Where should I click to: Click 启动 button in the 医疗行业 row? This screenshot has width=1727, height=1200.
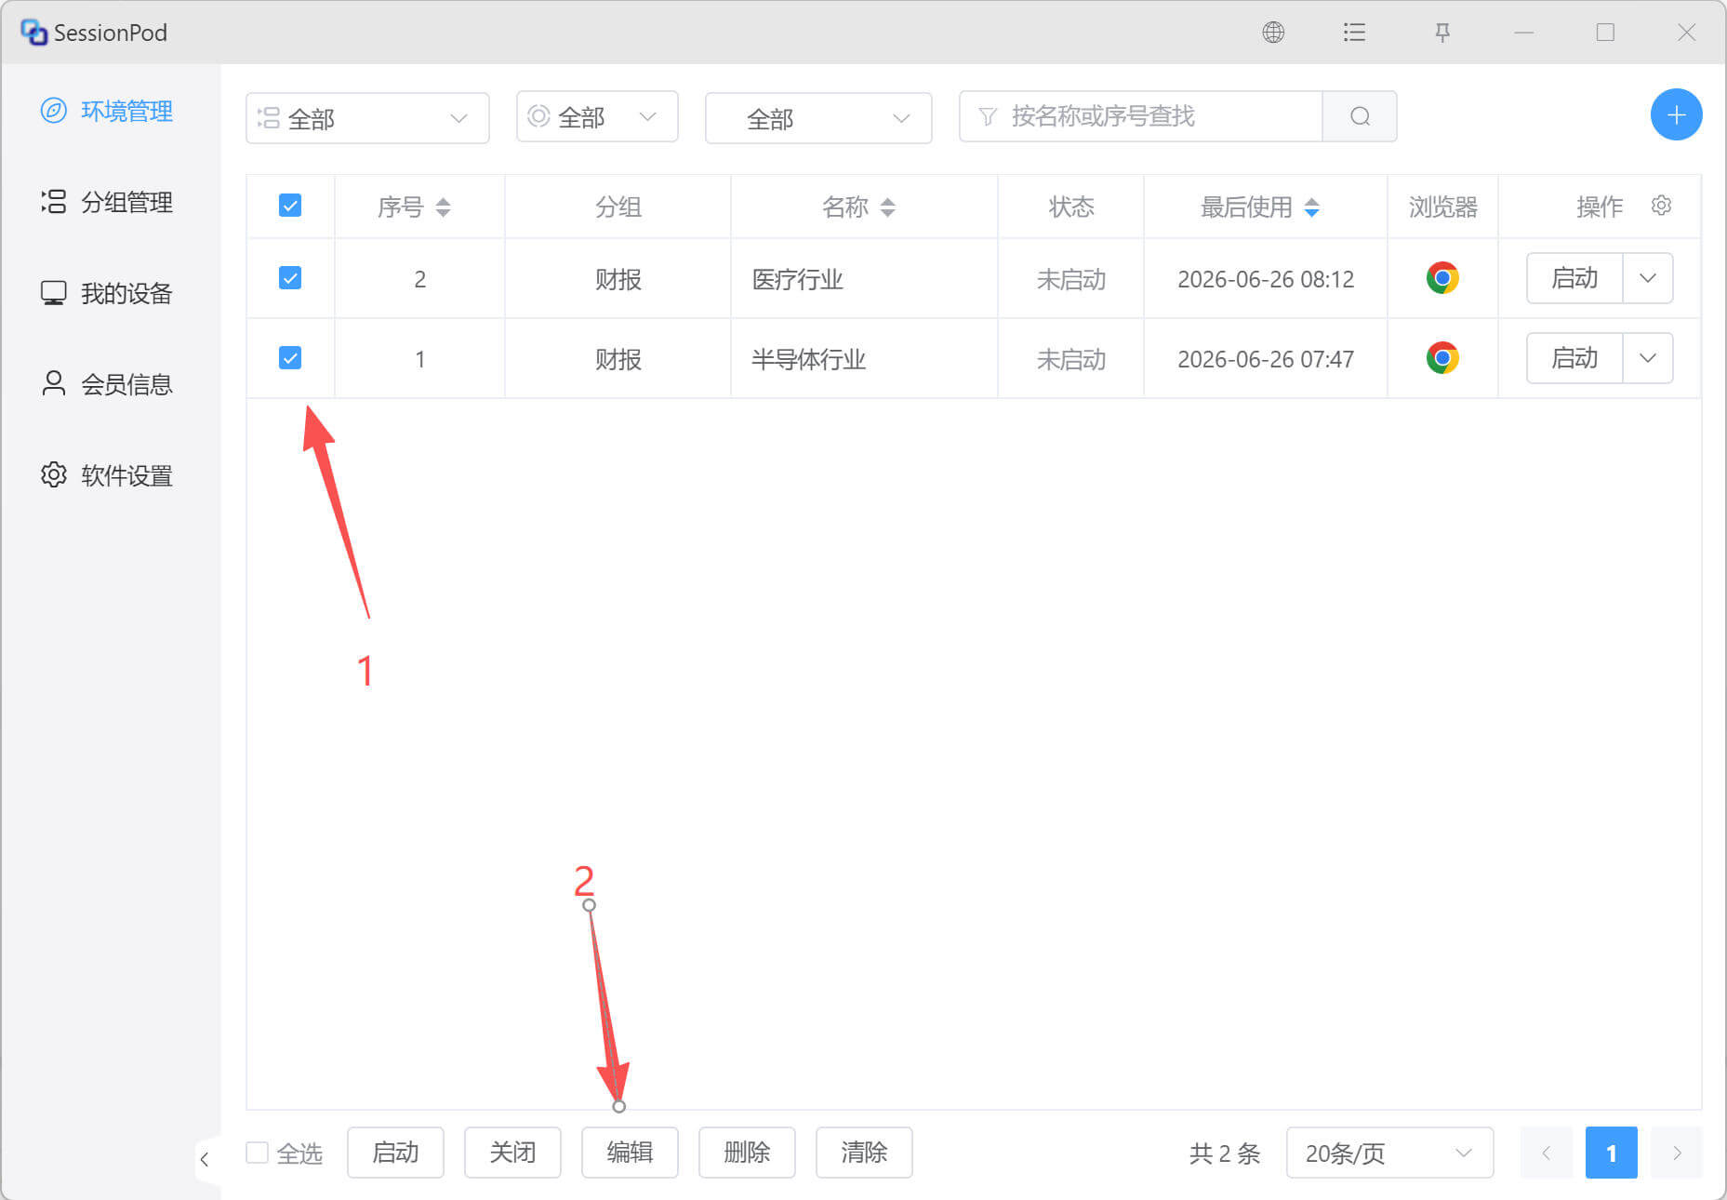(x=1574, y=278)
